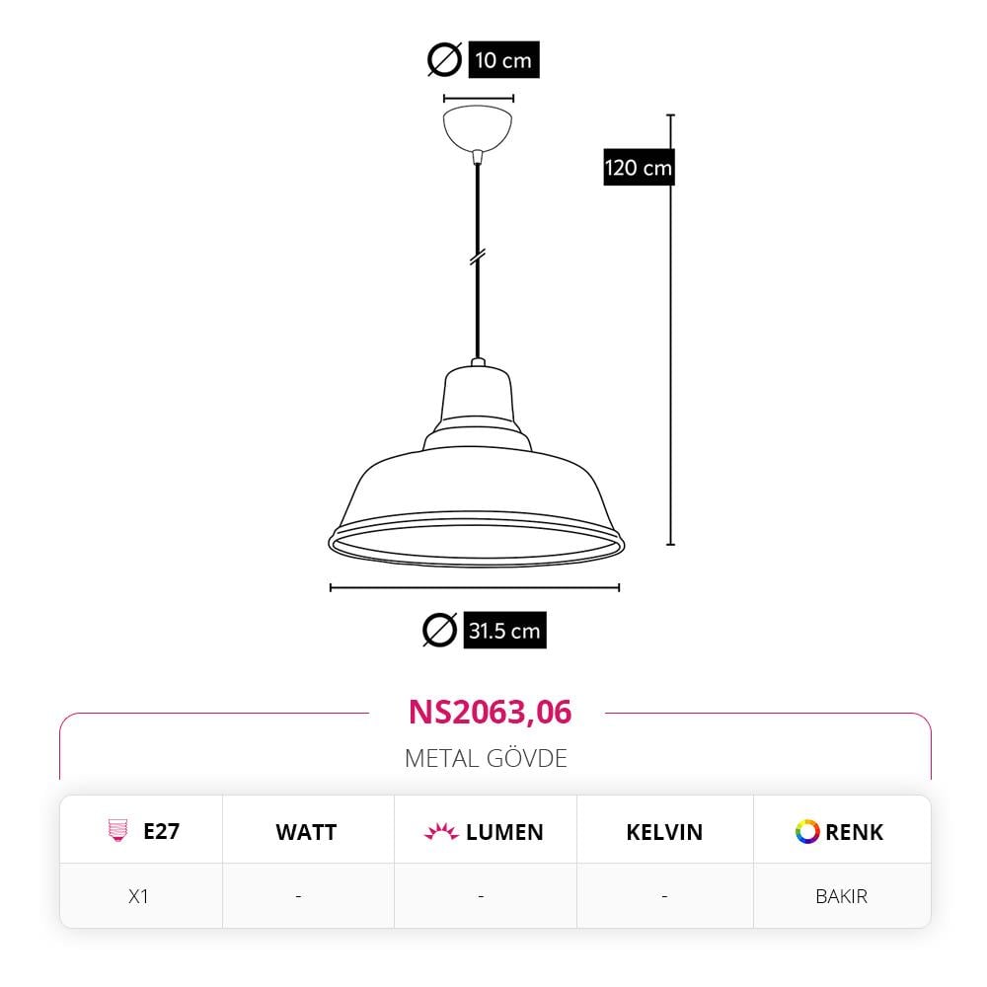
Task: Click the diameter symbol beside 10 cm
Action: pyautogui.click(x=444, y=60)
